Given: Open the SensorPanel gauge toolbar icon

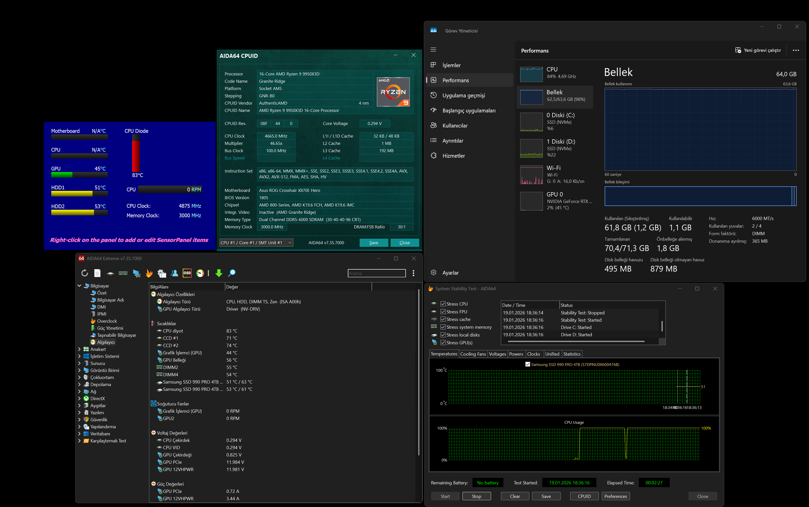Looking at the screenshot, I should 200,273.
